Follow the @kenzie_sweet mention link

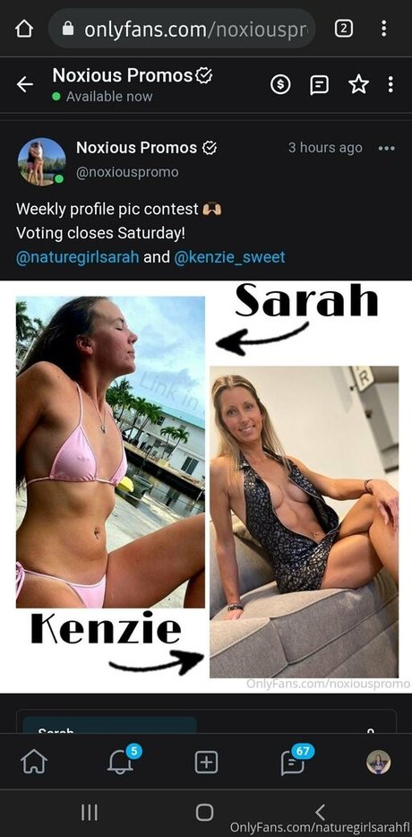229,257
